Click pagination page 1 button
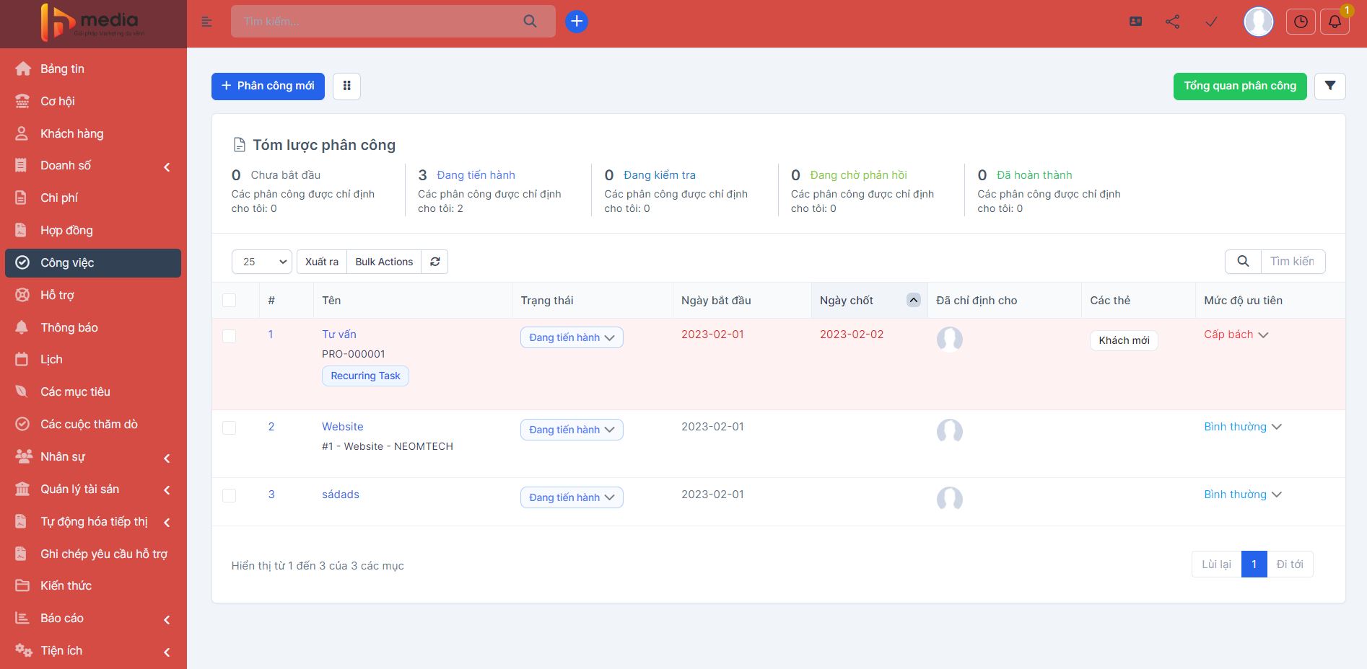The image size is (1367, 669). [1254, 564]
